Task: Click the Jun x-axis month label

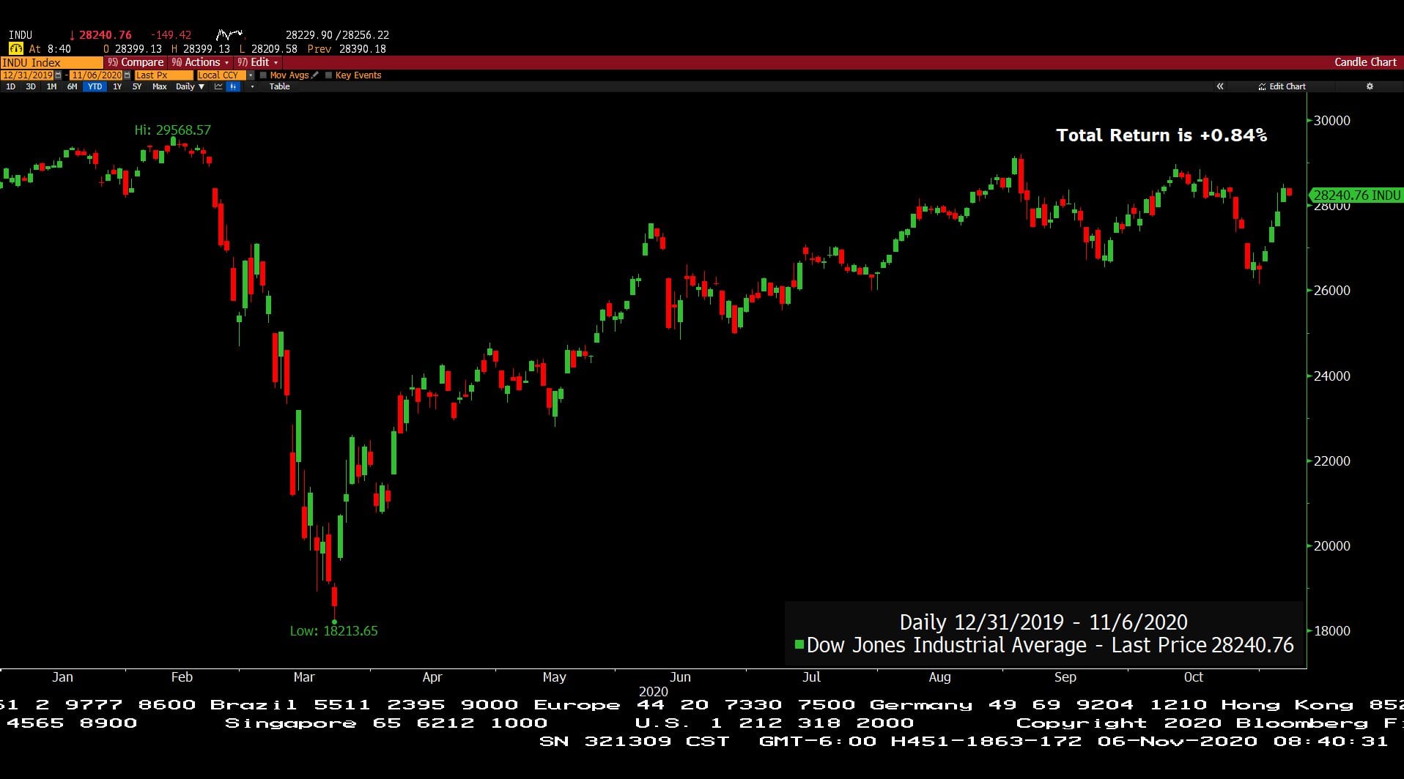Action: [x=680, y=677]
